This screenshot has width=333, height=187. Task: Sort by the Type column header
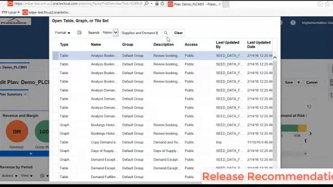coord(64,45)
